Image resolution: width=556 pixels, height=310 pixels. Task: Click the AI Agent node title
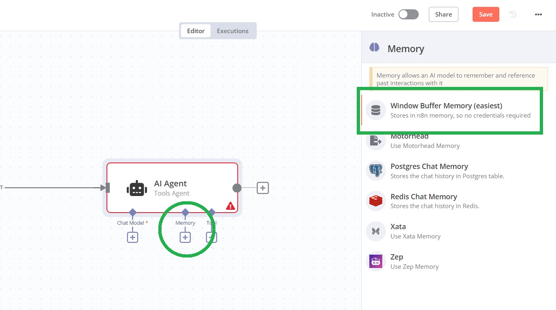point(170,183)
